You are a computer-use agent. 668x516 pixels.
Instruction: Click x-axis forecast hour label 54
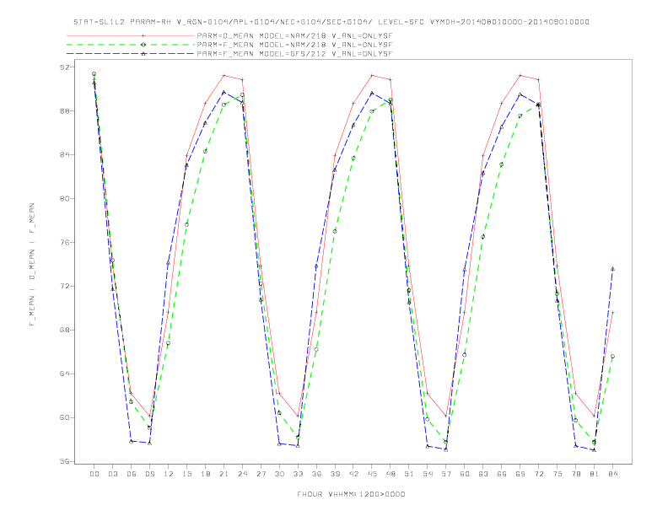(x=428, y=474)
